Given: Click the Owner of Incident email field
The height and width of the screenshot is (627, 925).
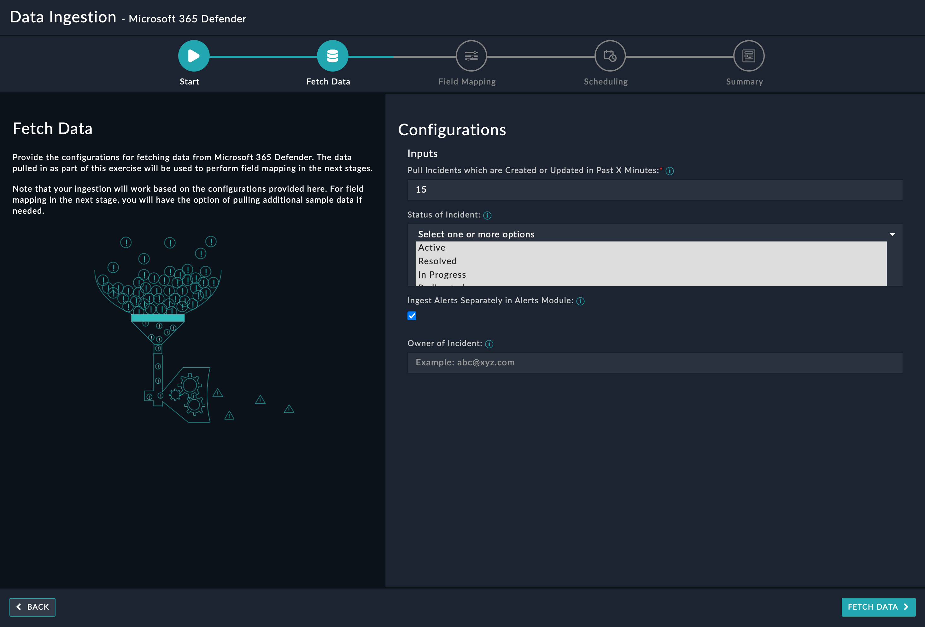Looking at the screenshot, I should coord(655,363).
